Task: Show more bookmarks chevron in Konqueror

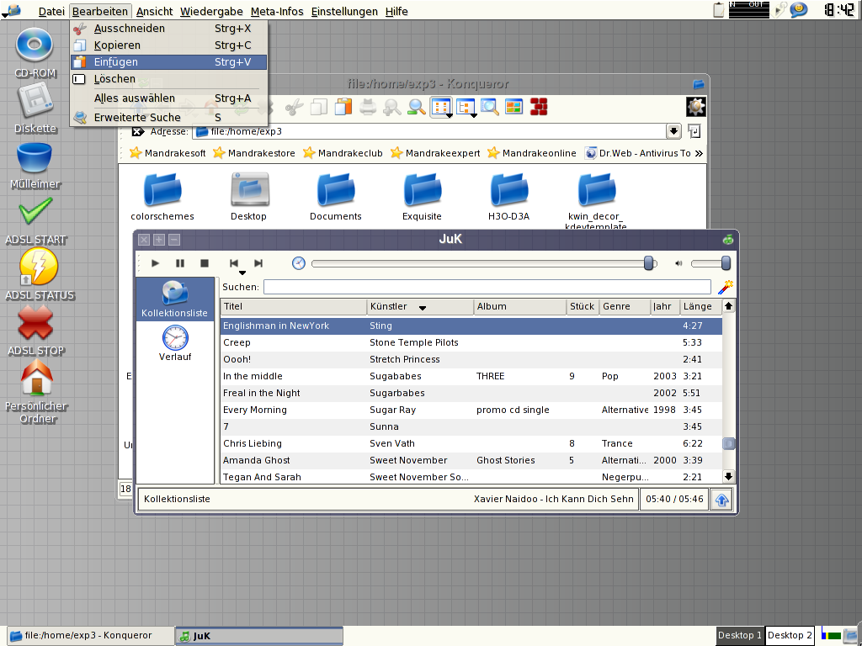Action: [699, 153]
